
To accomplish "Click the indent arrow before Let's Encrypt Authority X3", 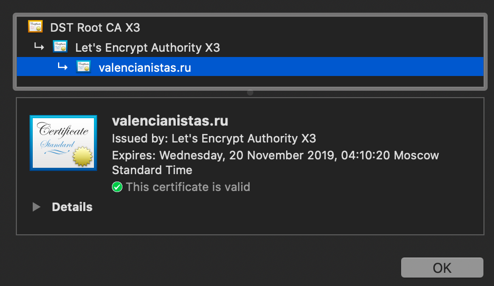I will coord(39,47).
